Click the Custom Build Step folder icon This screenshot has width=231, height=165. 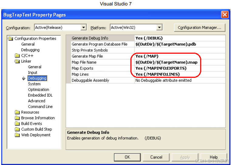pyautogui.click(x=17, y=129)
